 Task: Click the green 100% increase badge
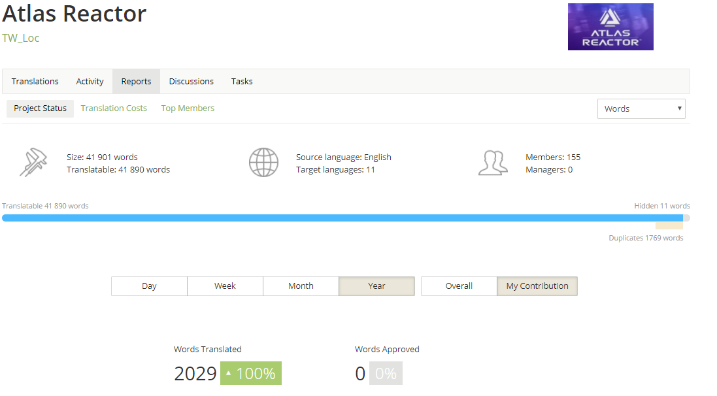click(251, 373)
